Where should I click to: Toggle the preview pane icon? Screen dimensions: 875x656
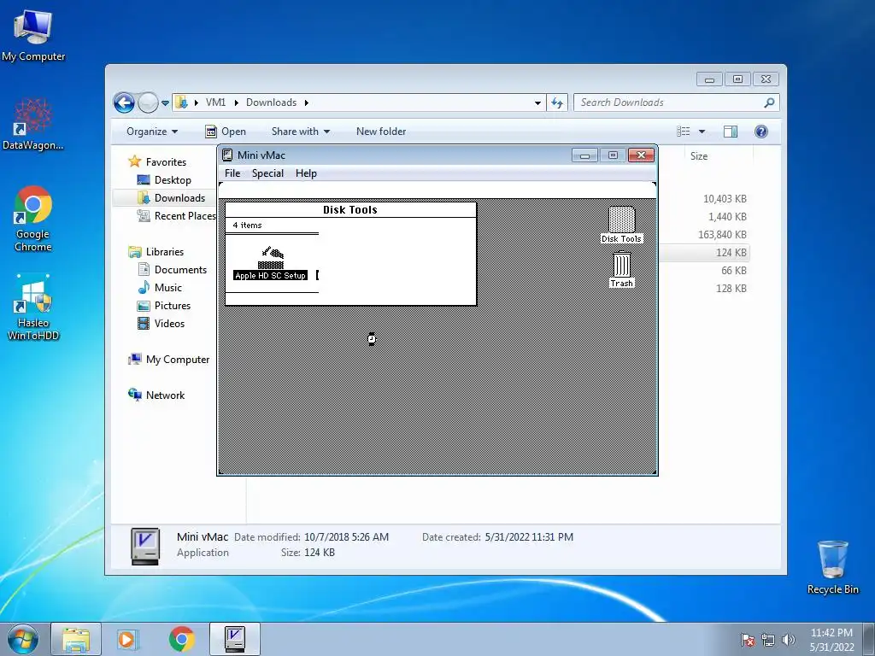[731, 132]
